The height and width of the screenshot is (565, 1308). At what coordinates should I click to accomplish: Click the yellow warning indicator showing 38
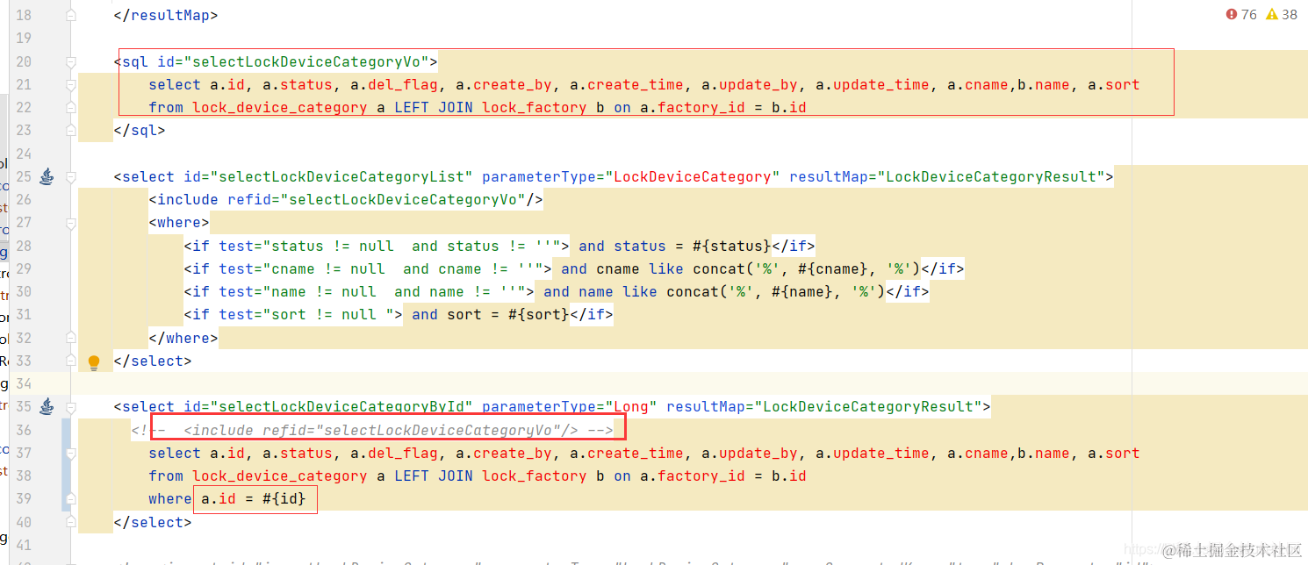[1282, 14]
